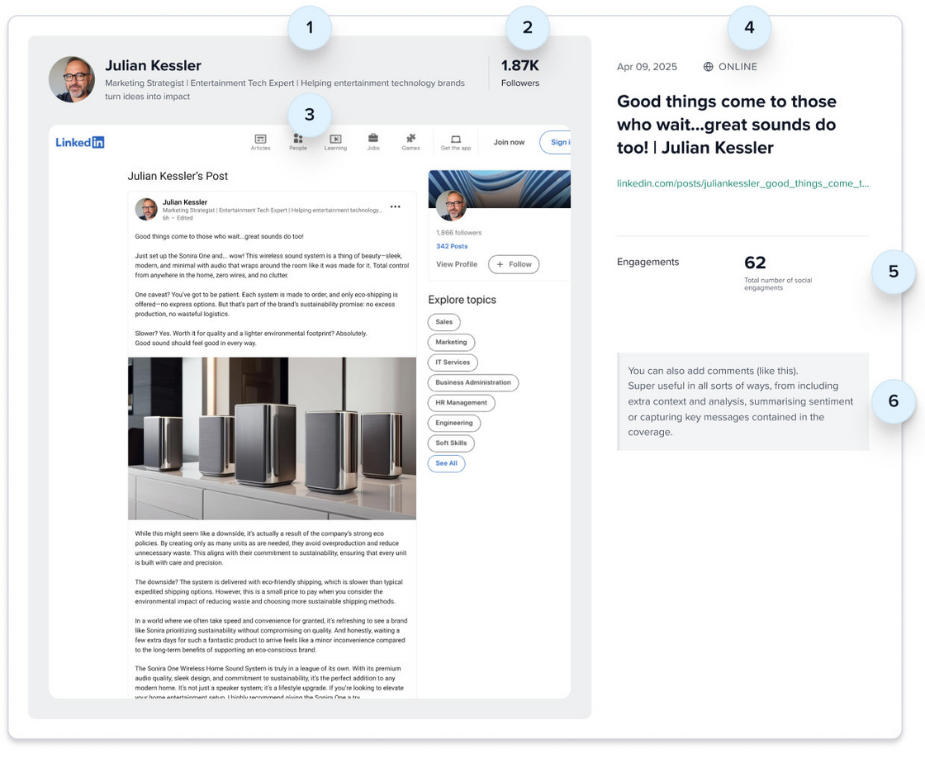Open the Jobs briefcase icon
This screenshot has height=763, width=925.
[373, 140]
